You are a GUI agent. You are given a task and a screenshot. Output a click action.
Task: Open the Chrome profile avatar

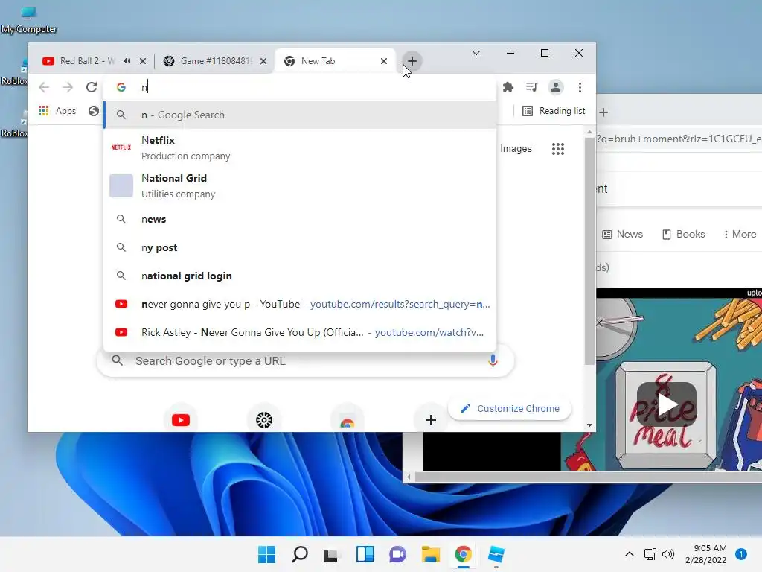point(555,87)
